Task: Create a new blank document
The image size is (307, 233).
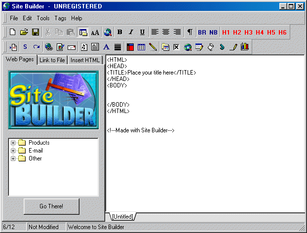Action: tap(13, 32)
